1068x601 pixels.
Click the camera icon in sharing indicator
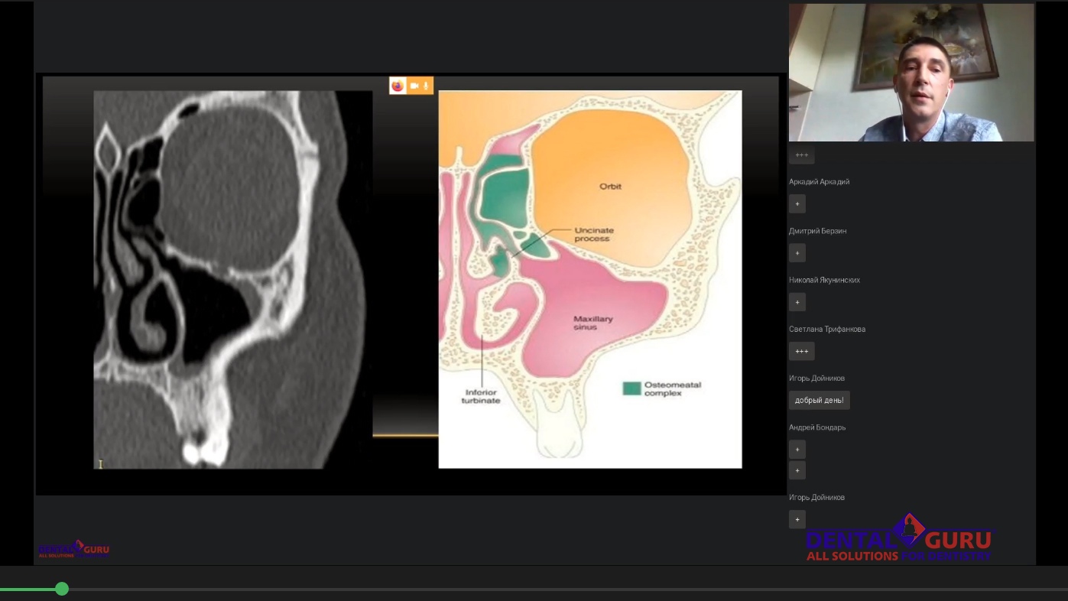pos(414,86)
